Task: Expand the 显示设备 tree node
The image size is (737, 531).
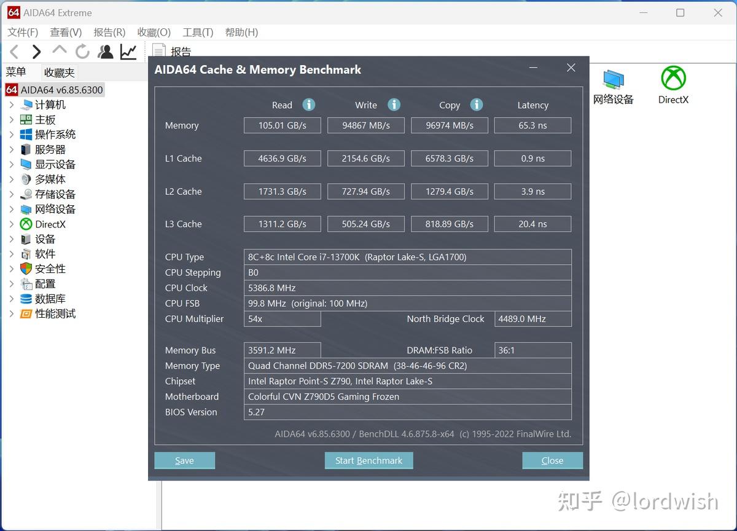Action: click(12, 164)
